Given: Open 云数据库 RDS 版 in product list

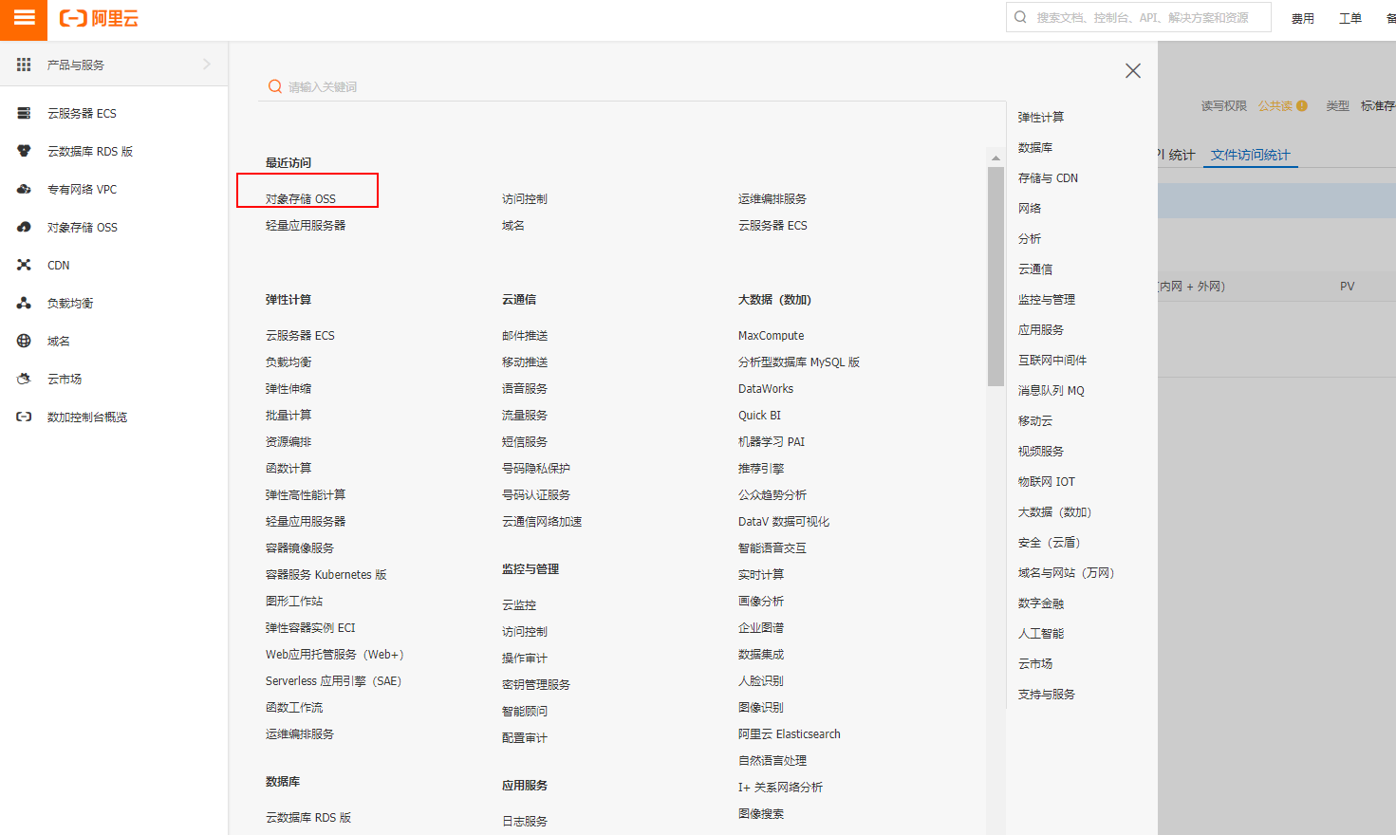Looking at the screenshot, I should tap(308, 817).
